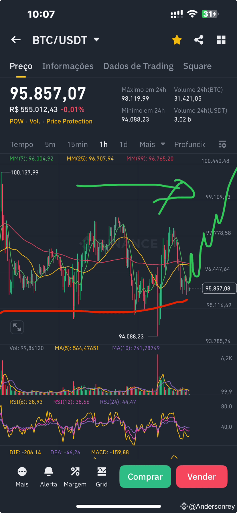Tap the Volume 24h(BTC) value 31.421,05
237x513 pixels.
tap(188, 99)
